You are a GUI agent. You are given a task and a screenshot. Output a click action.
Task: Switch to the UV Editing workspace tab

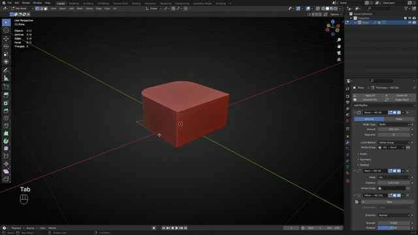(103, 3)
